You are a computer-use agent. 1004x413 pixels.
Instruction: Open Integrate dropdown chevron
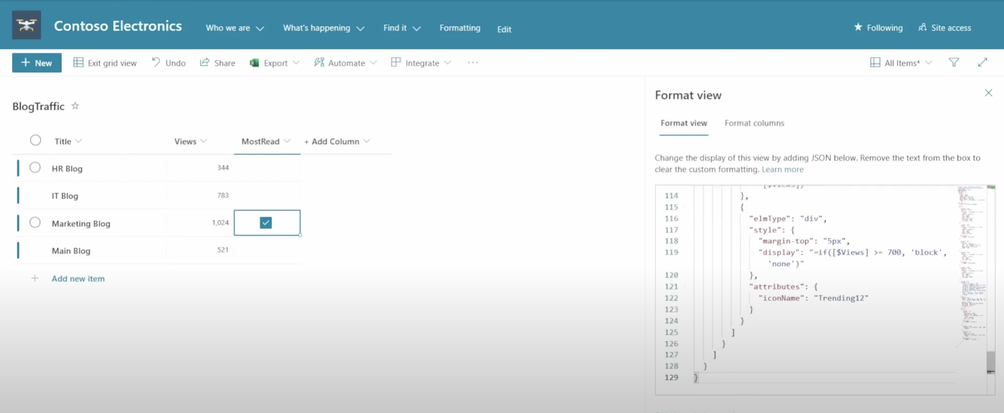(447, 62)
